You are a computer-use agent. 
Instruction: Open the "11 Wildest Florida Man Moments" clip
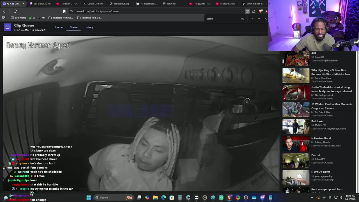click(x=332, y=106)
